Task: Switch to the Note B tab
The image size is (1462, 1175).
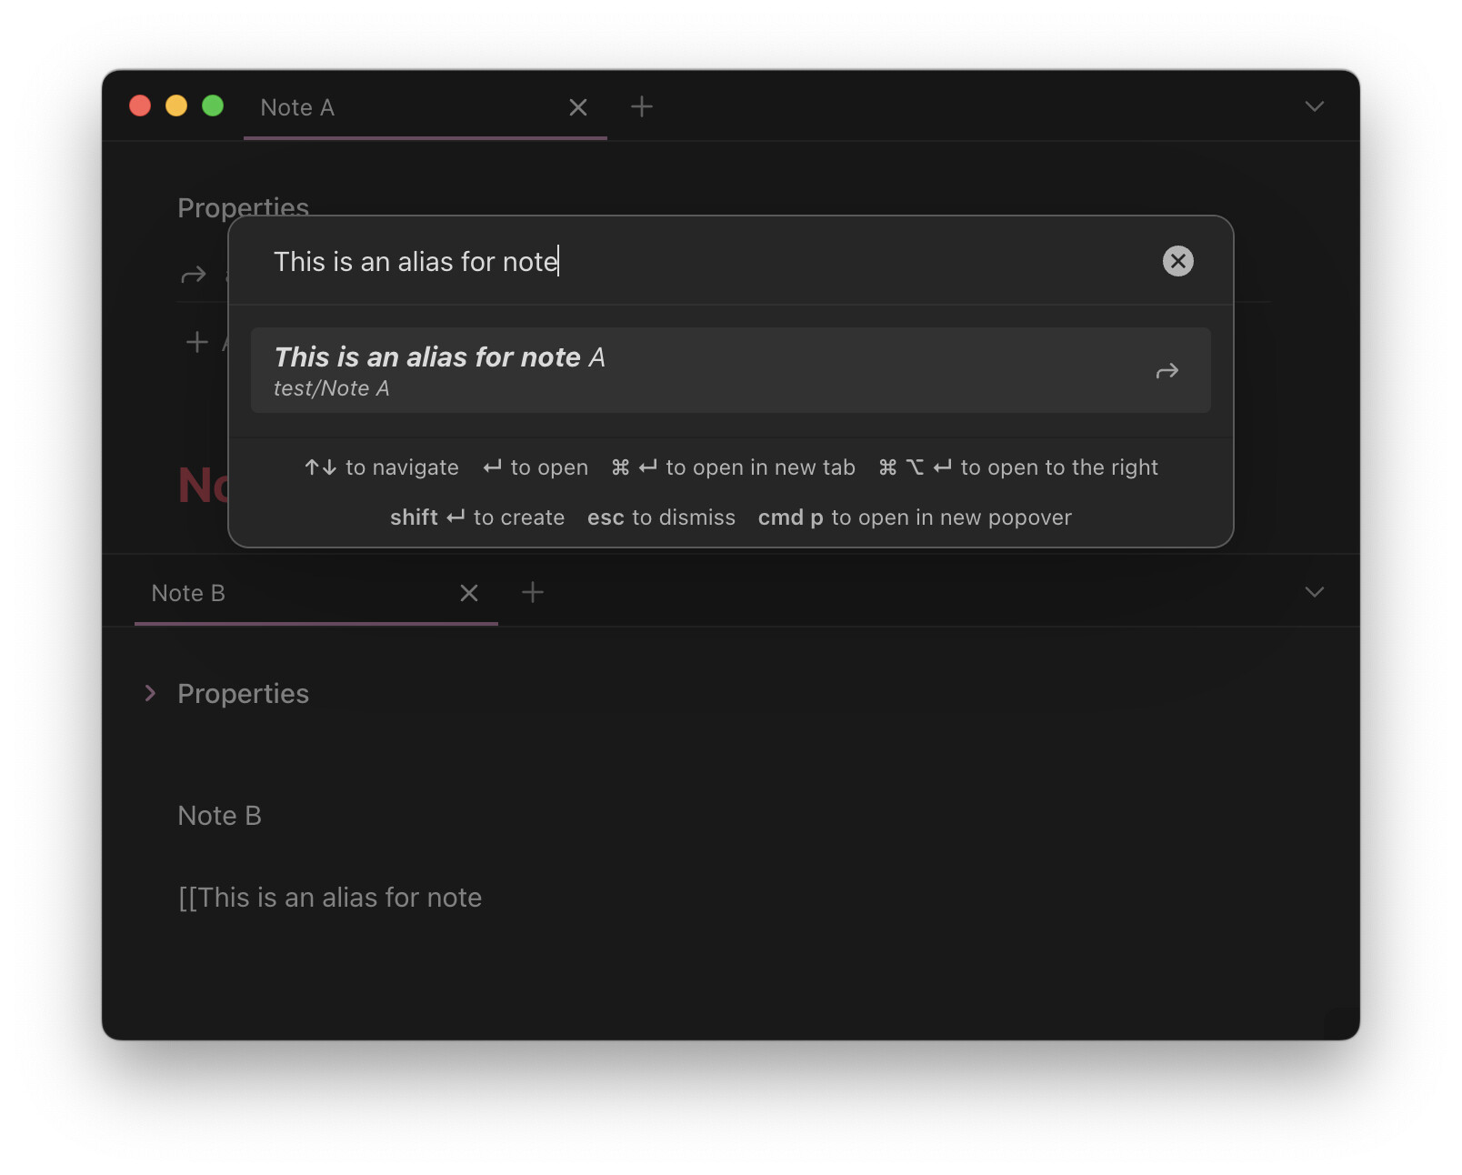Action: coord(188,593)
